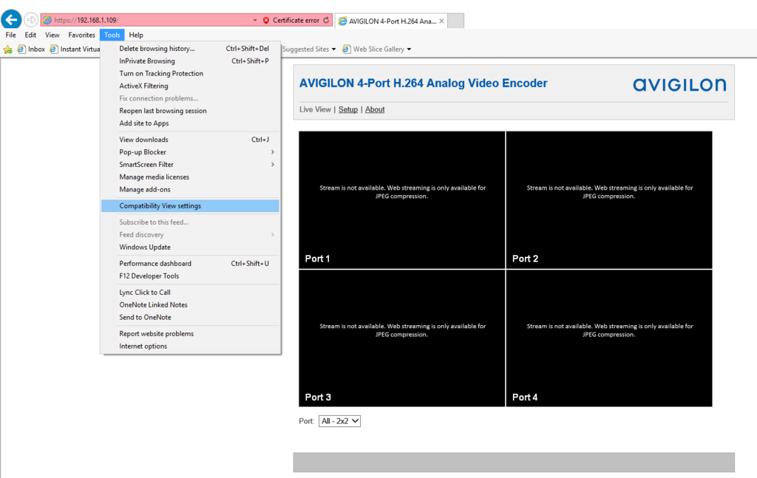757x478 pixels.
Task: Open the Edit menu
Action: click(x=30, y=35)
